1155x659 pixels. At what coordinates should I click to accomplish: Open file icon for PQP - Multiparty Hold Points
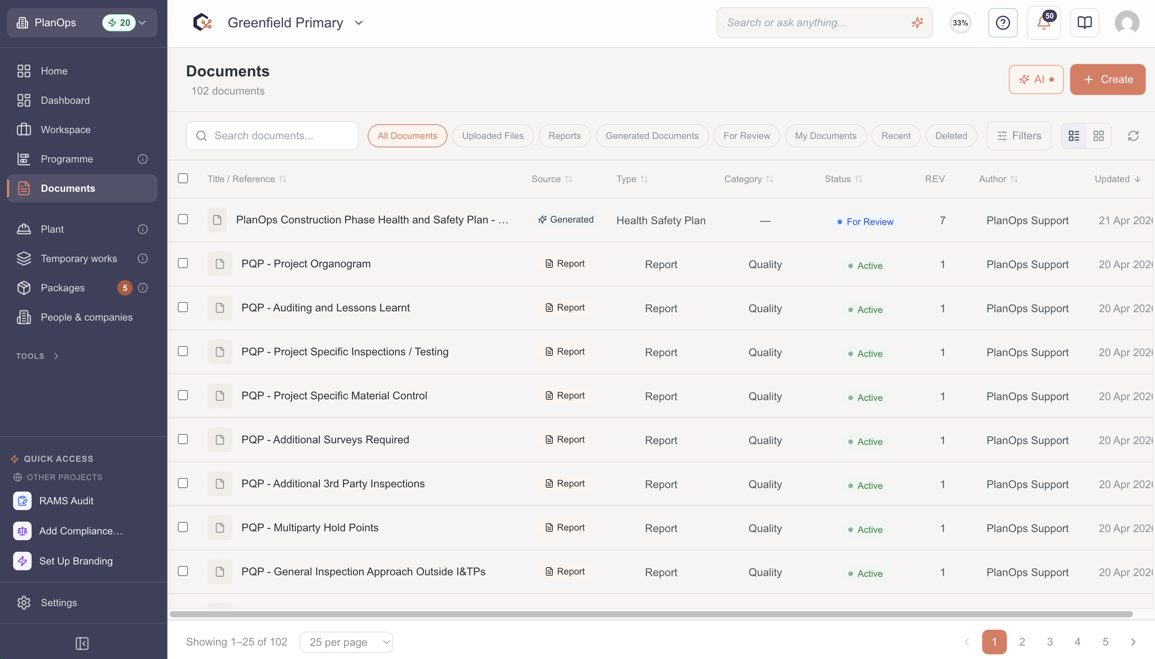pos(220,528)
